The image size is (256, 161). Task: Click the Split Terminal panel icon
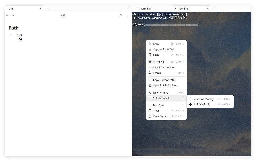coord(150,98)
